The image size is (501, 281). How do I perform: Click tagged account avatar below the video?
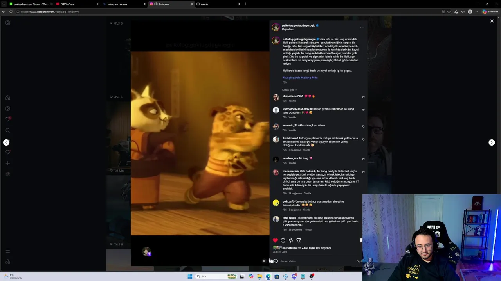[x=147, y=252]
